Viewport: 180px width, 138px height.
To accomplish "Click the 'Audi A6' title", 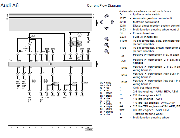I will coord(10,5).
